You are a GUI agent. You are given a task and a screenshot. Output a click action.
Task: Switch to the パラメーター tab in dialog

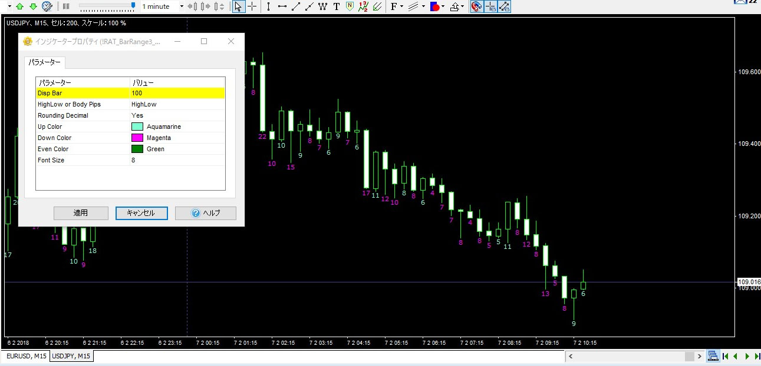coord(44,62)
